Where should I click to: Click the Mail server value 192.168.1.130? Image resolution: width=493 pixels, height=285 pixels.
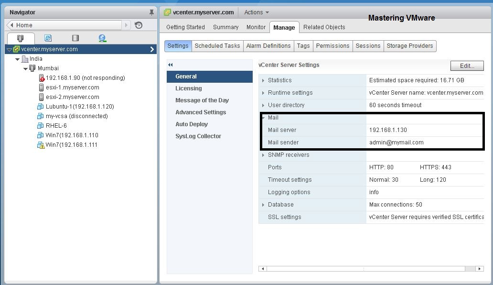click(x=388, y=130)
